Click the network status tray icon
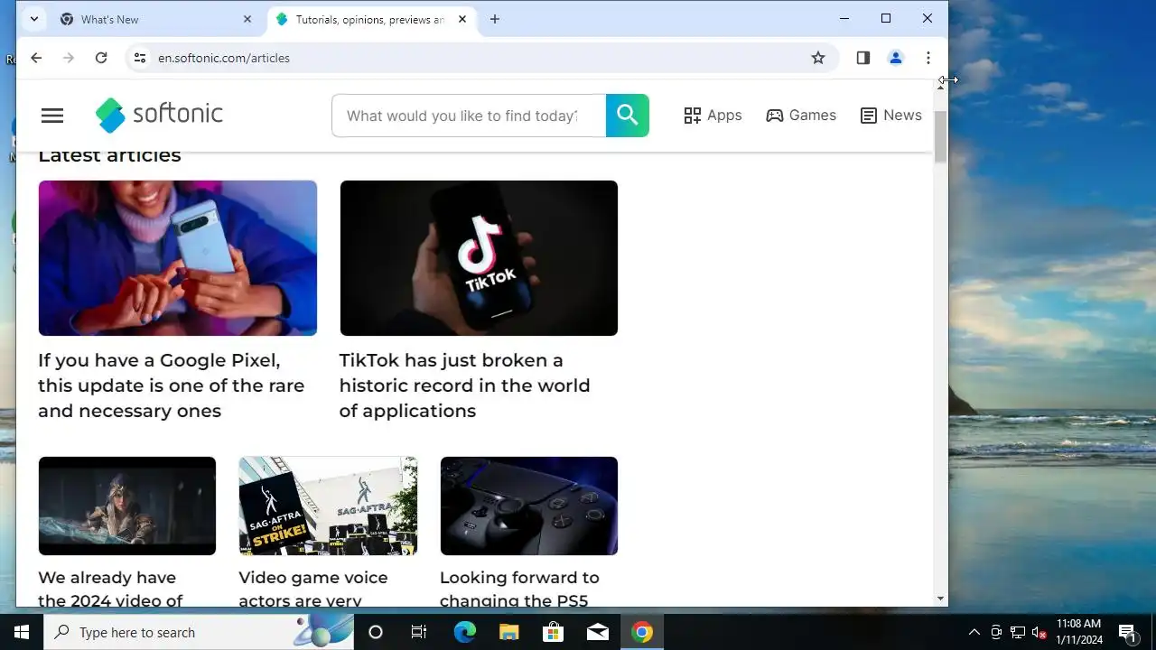 (1018, 632)
